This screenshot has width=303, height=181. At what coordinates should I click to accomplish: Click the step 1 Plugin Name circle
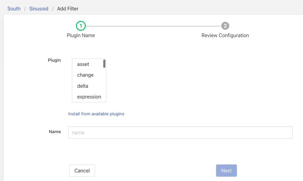(81, 26)
